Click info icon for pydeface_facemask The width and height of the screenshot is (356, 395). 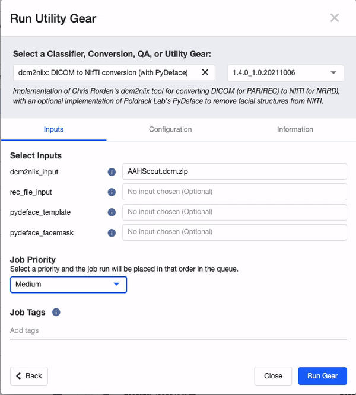coord(111,233)
